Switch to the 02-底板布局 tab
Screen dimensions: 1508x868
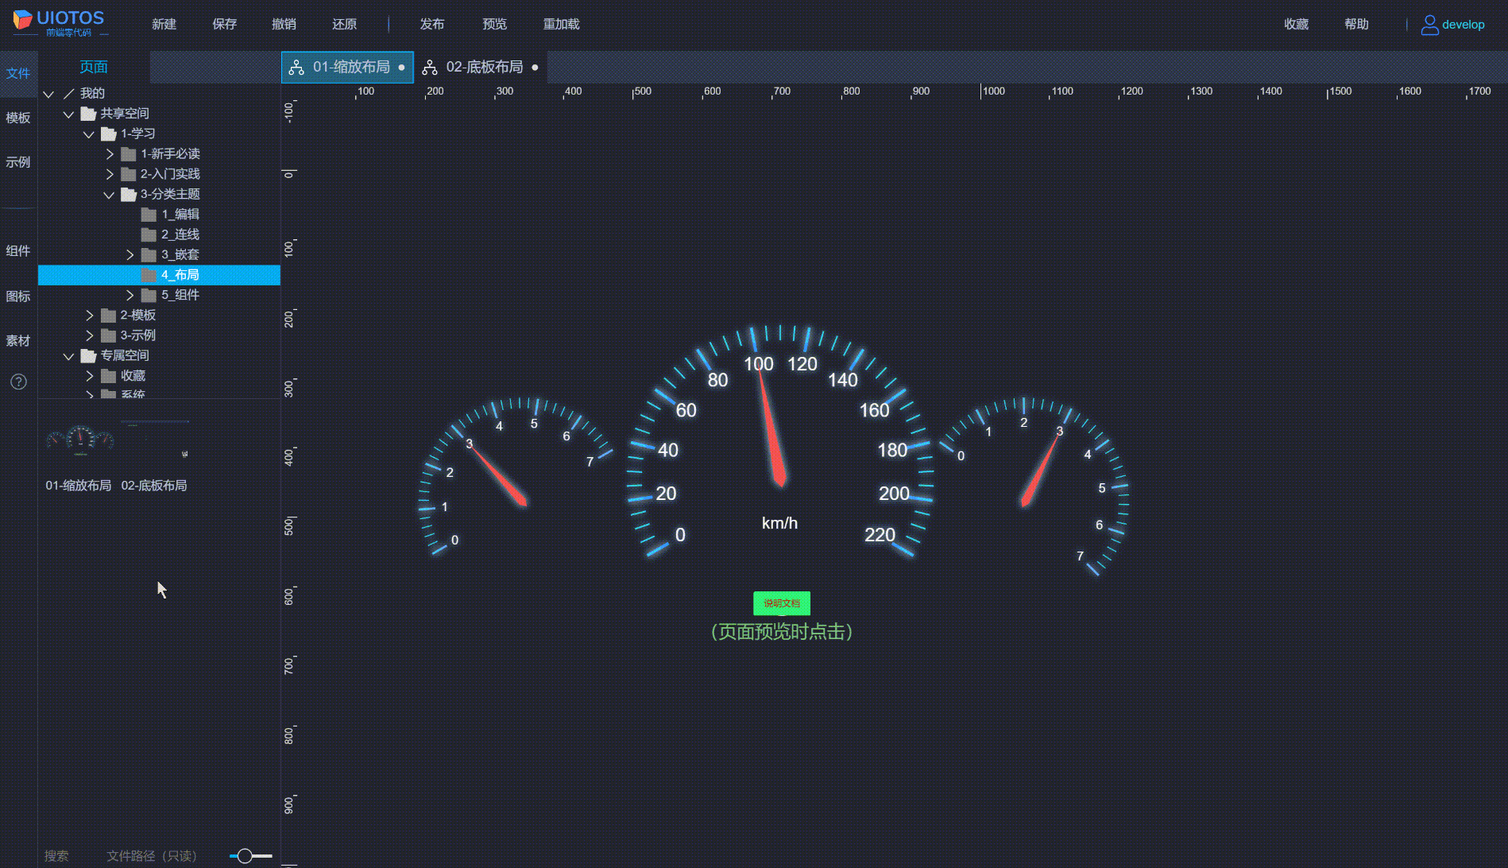pyautogui.click(x=484, y=68)
